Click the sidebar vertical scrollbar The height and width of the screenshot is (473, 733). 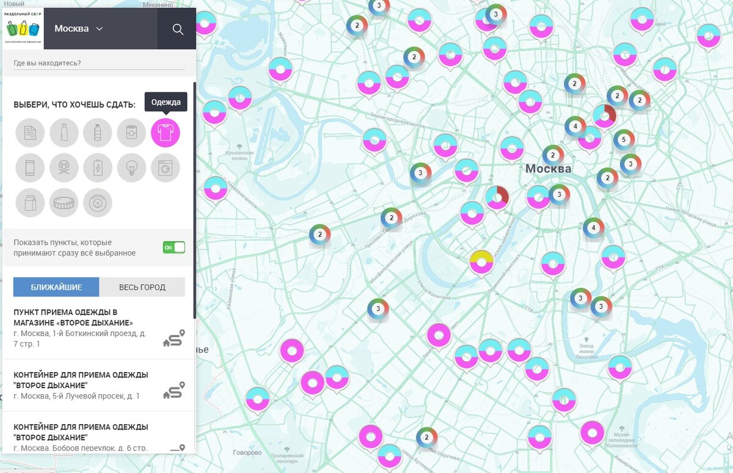194,202
